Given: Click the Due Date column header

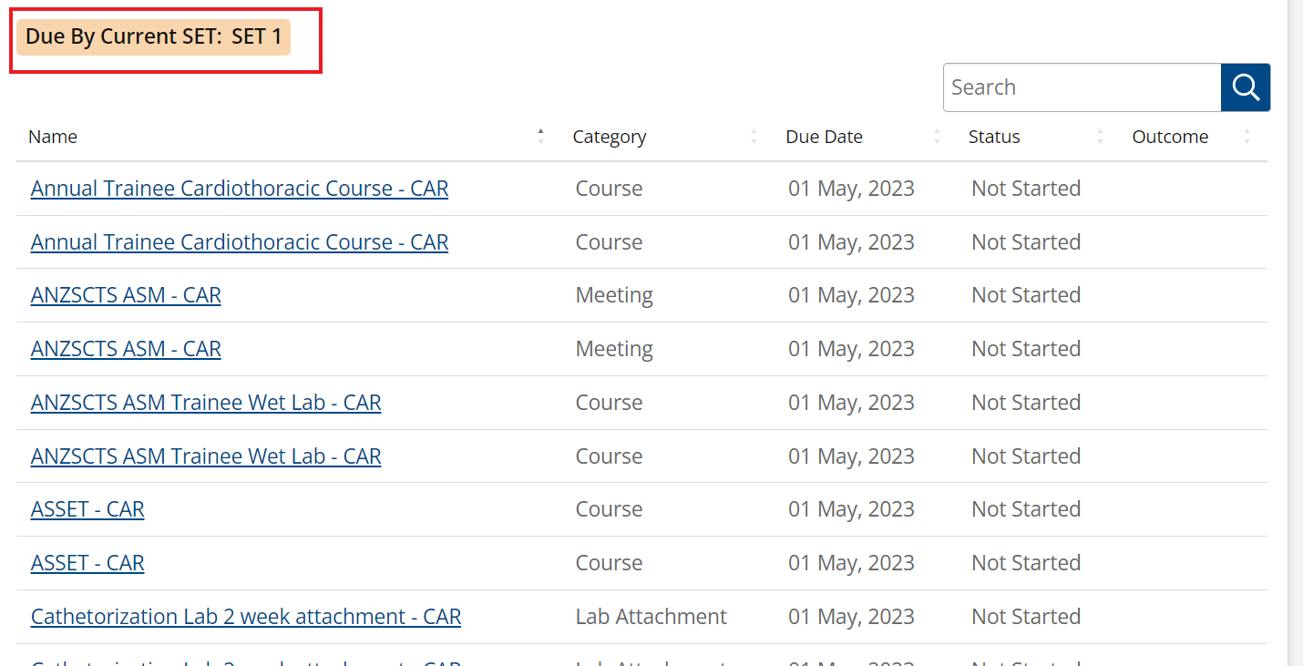Looking at the screenshot, I should [x=824, y=137].
